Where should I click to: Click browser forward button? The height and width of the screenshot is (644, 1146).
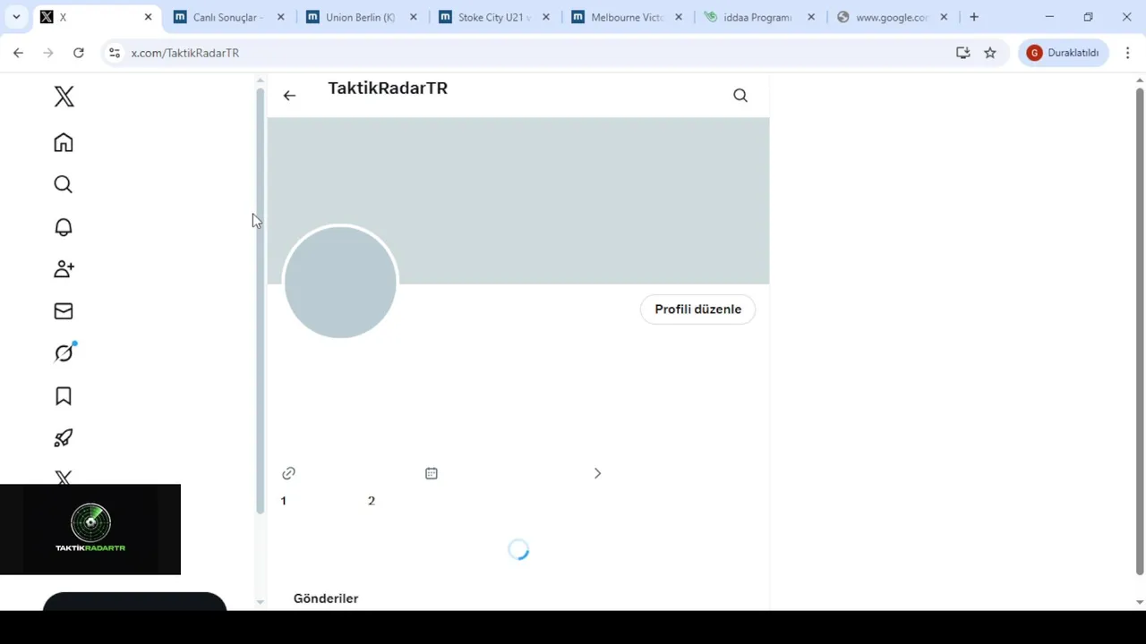pyautogui.click(x=48, y=53)
